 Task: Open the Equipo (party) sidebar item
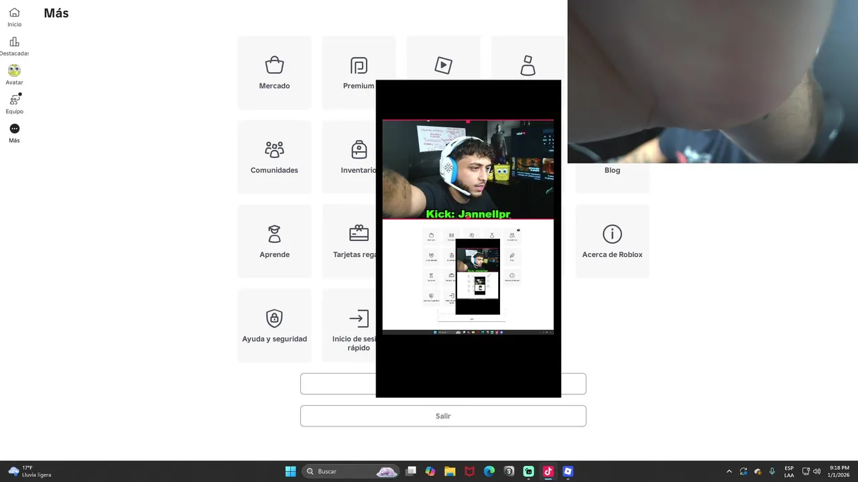click(x=14, y=104)
